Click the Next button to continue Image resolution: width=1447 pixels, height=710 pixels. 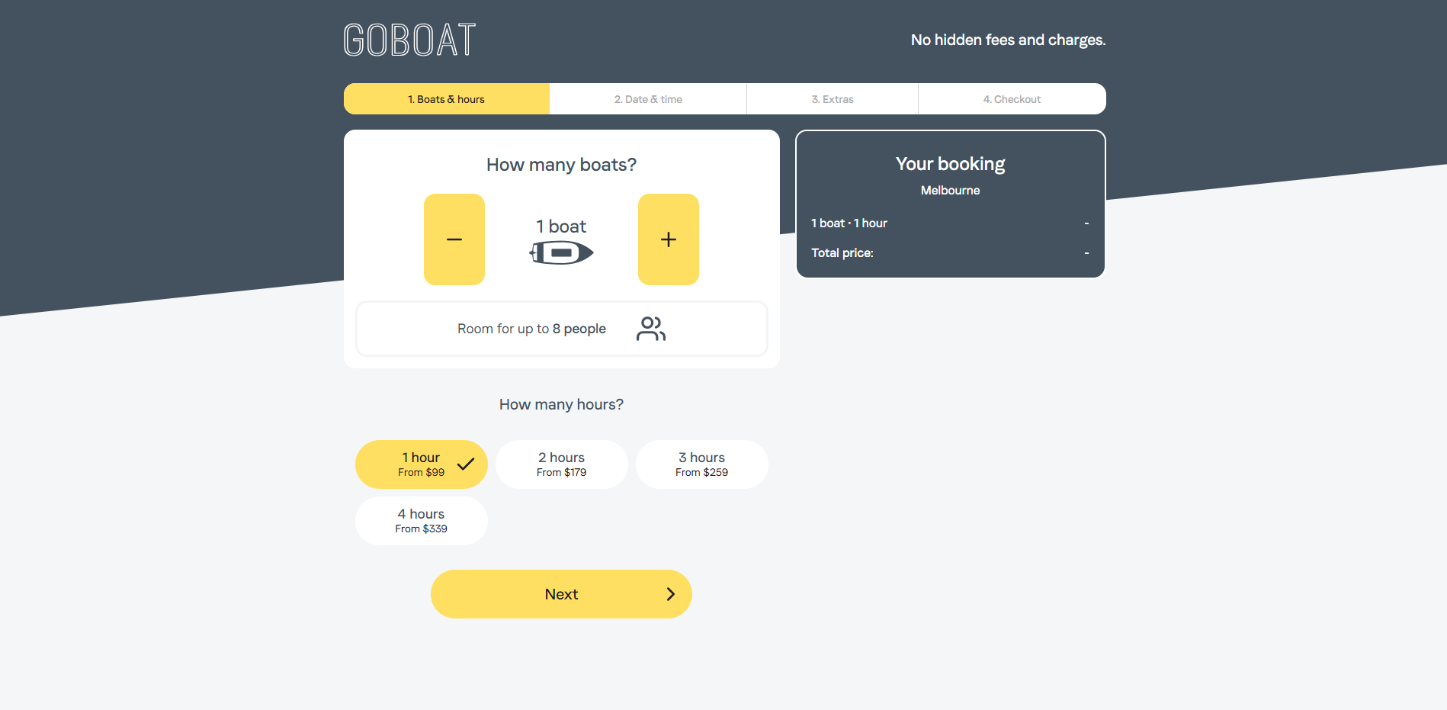[x=562, y=594]
